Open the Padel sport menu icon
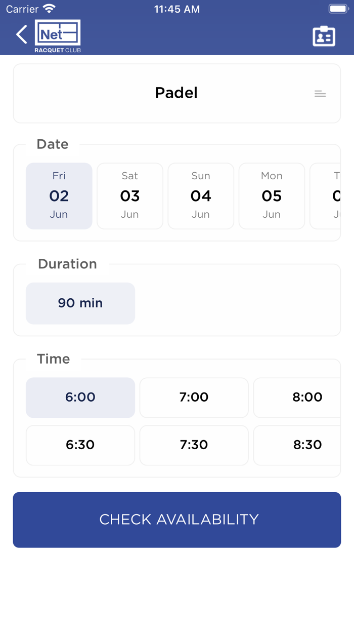 pyautogui.click(x=320, y=94)
